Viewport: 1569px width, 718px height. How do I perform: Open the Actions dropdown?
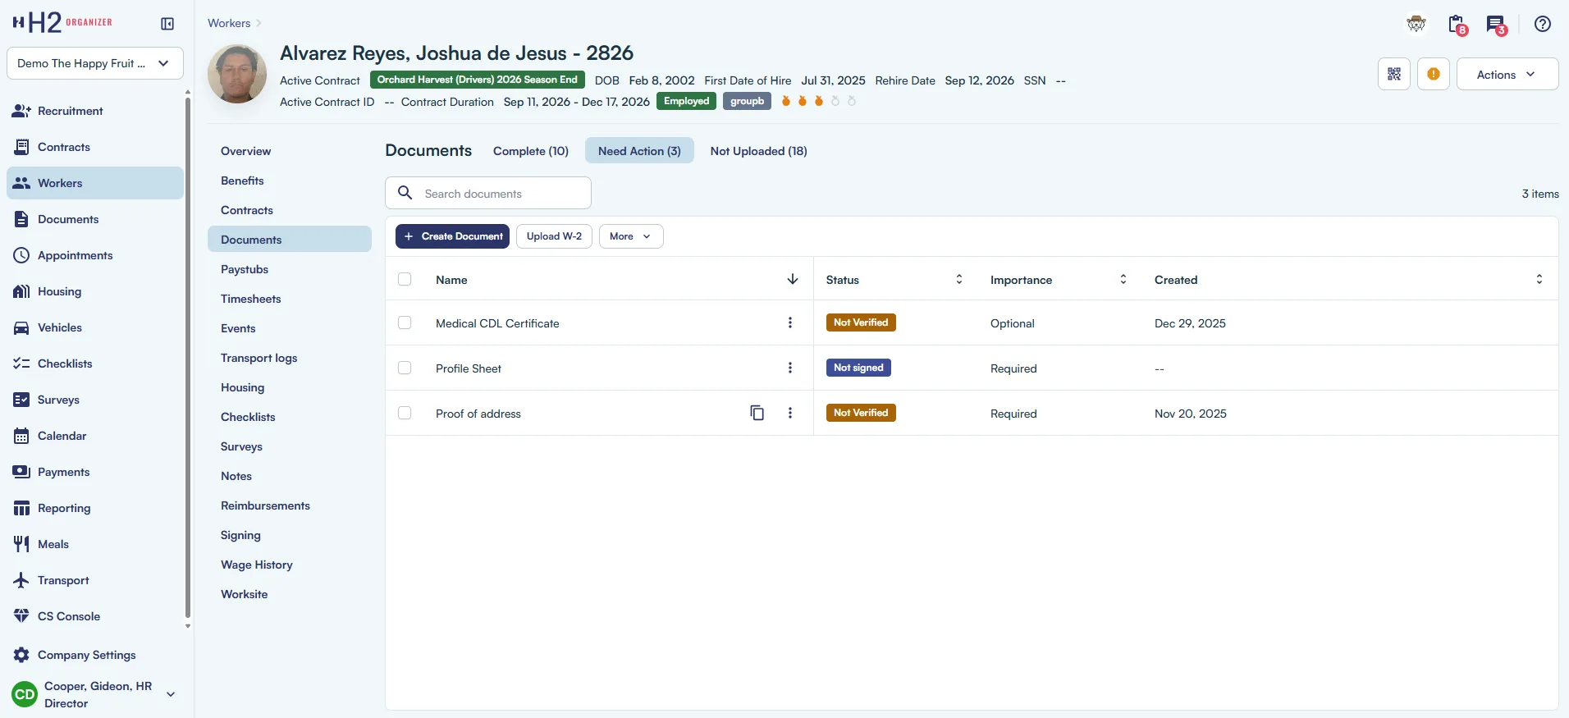point(1507,74)
